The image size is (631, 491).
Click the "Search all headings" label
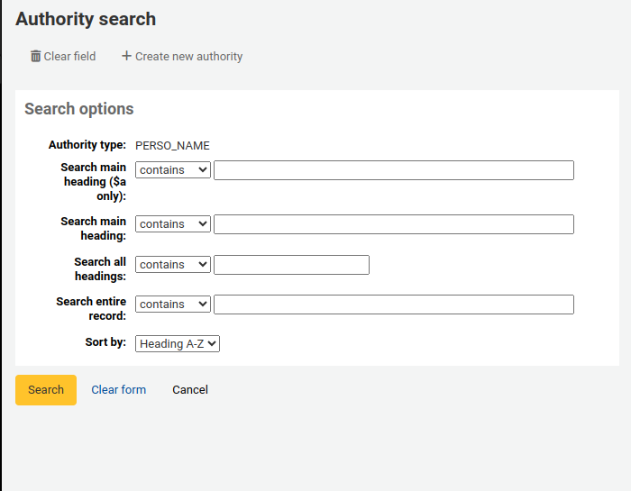click(99, 268)
